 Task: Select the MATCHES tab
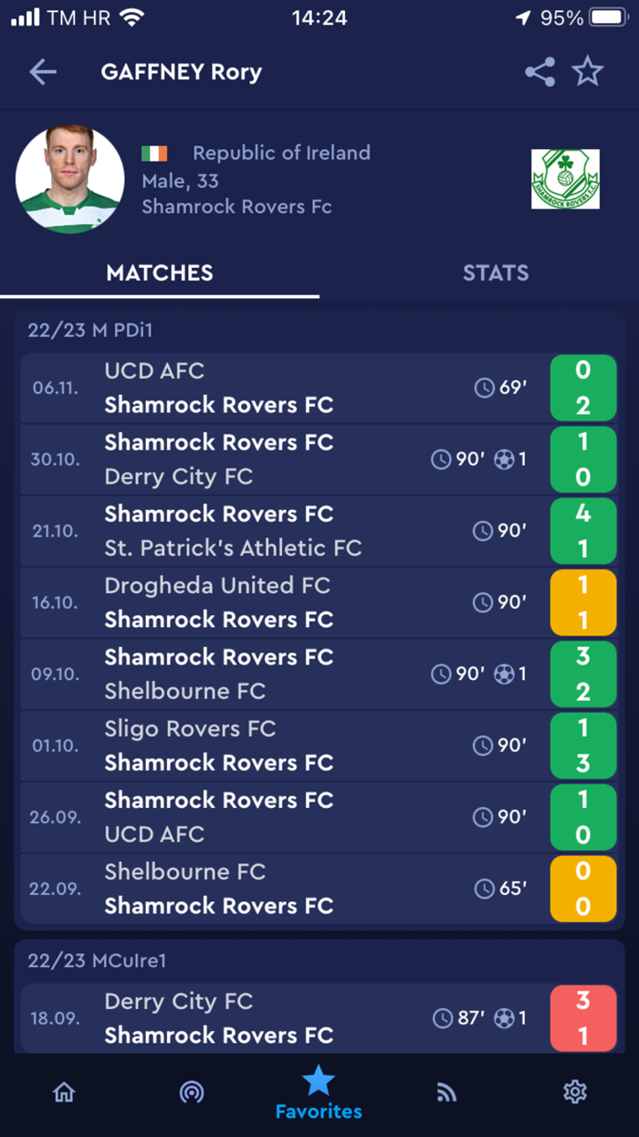(x=160, y=272)
